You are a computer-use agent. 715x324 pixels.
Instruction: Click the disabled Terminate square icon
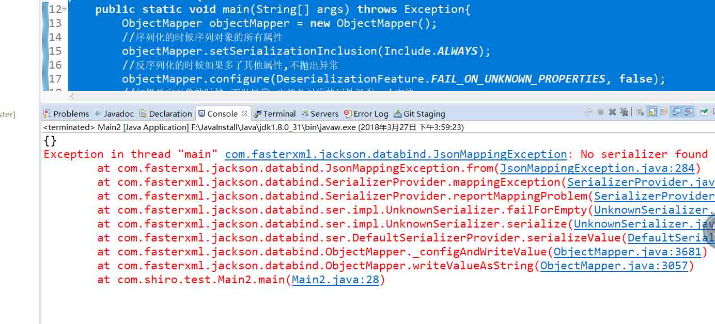(x=600, y=112)
